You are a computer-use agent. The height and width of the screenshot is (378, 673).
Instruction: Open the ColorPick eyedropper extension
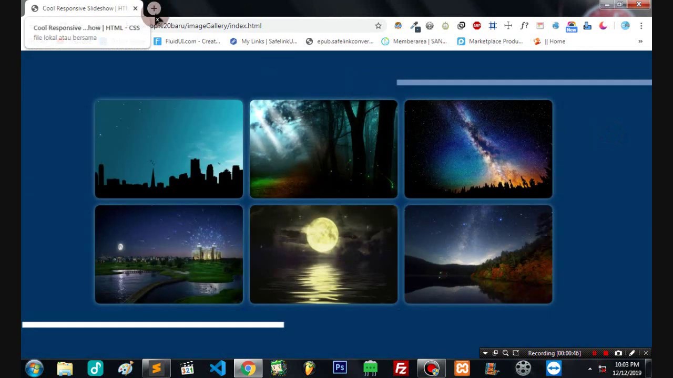pyautogui.click(x=414, y=26)
